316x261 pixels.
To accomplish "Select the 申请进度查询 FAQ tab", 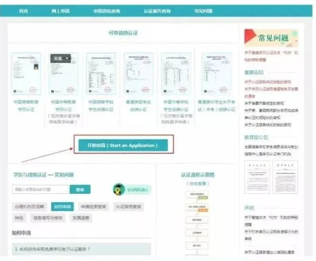I will [93, 206].
